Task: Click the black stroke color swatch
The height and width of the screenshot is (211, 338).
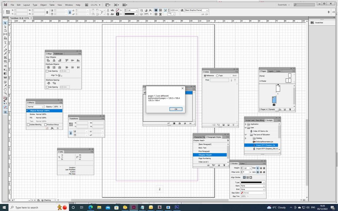Action: tap(118, 14)
